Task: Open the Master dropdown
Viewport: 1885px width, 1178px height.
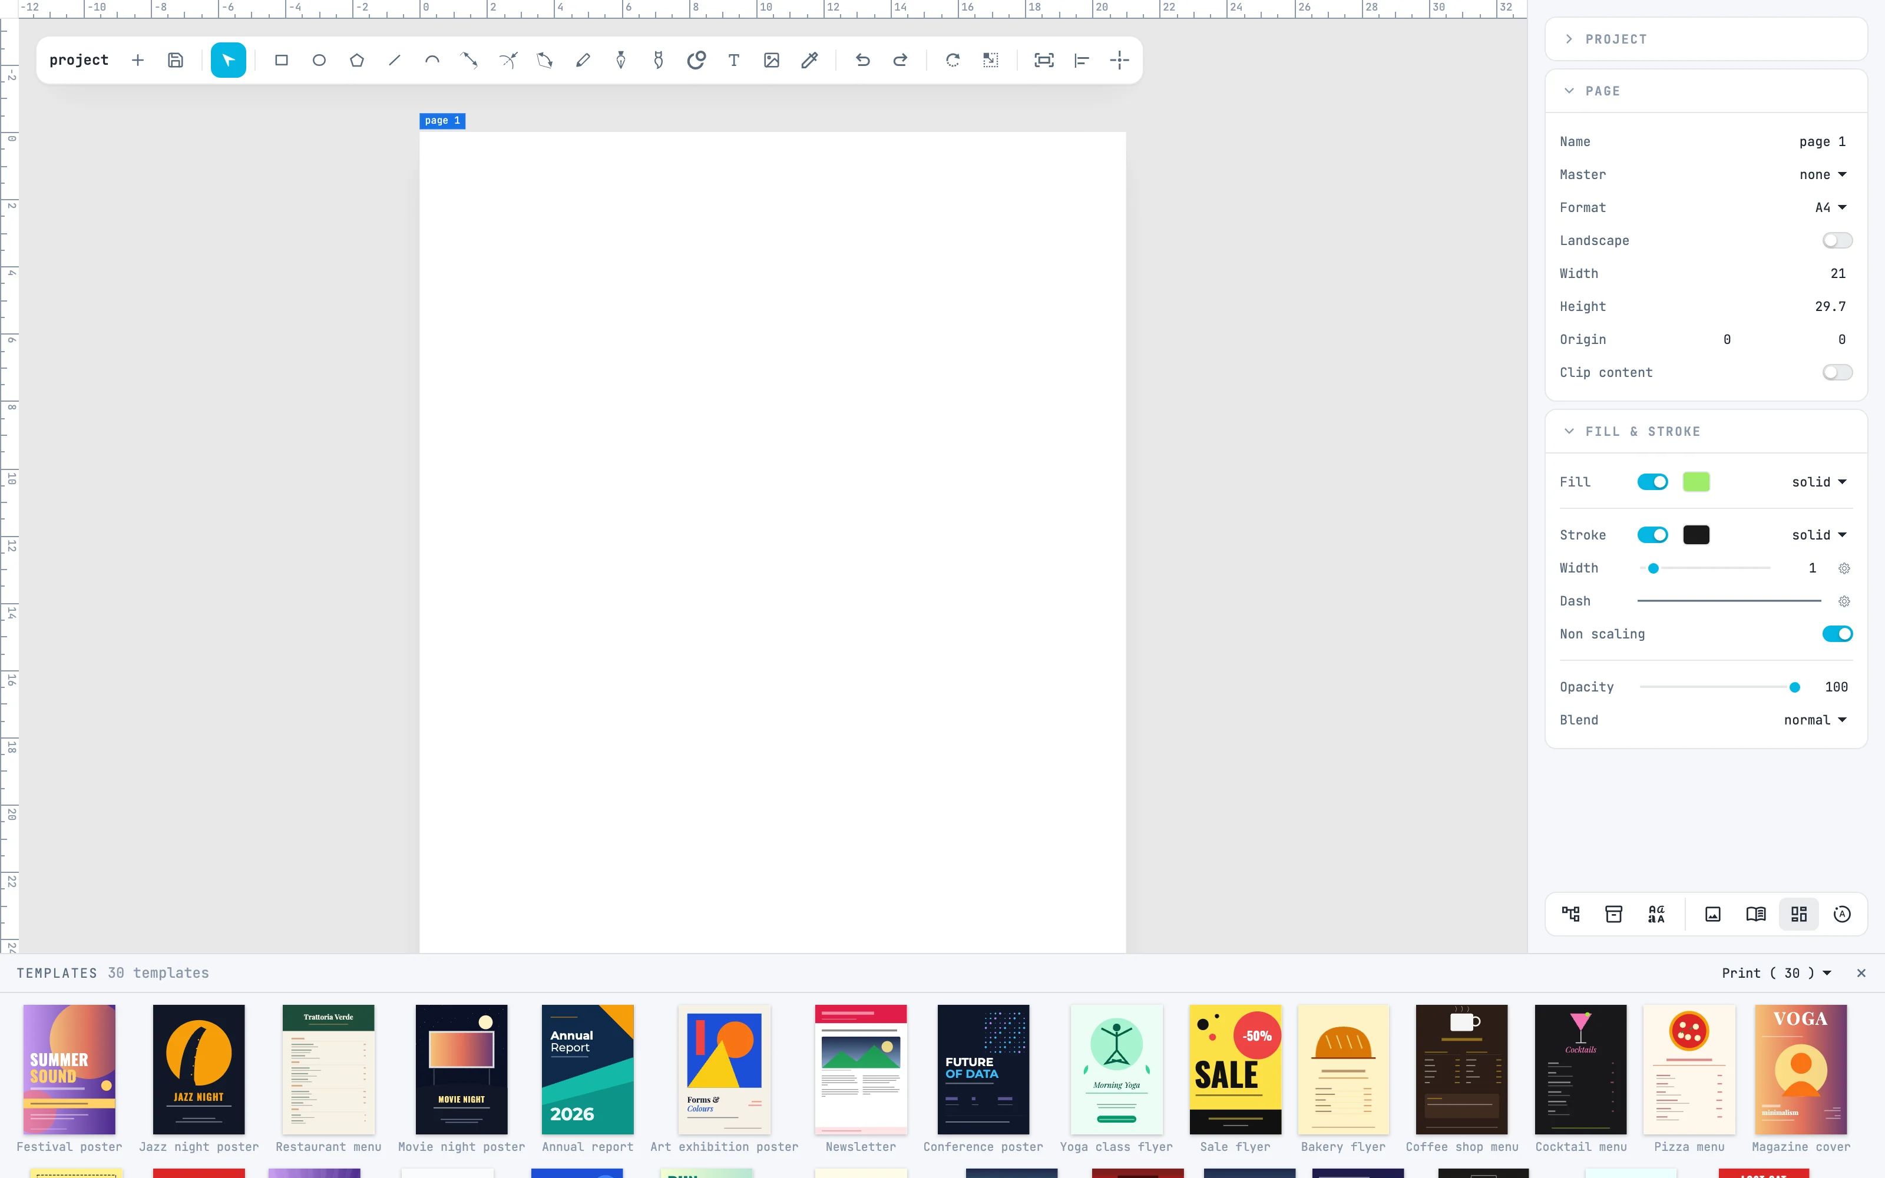Action: pyautogui.click(x=1823, y=174)
